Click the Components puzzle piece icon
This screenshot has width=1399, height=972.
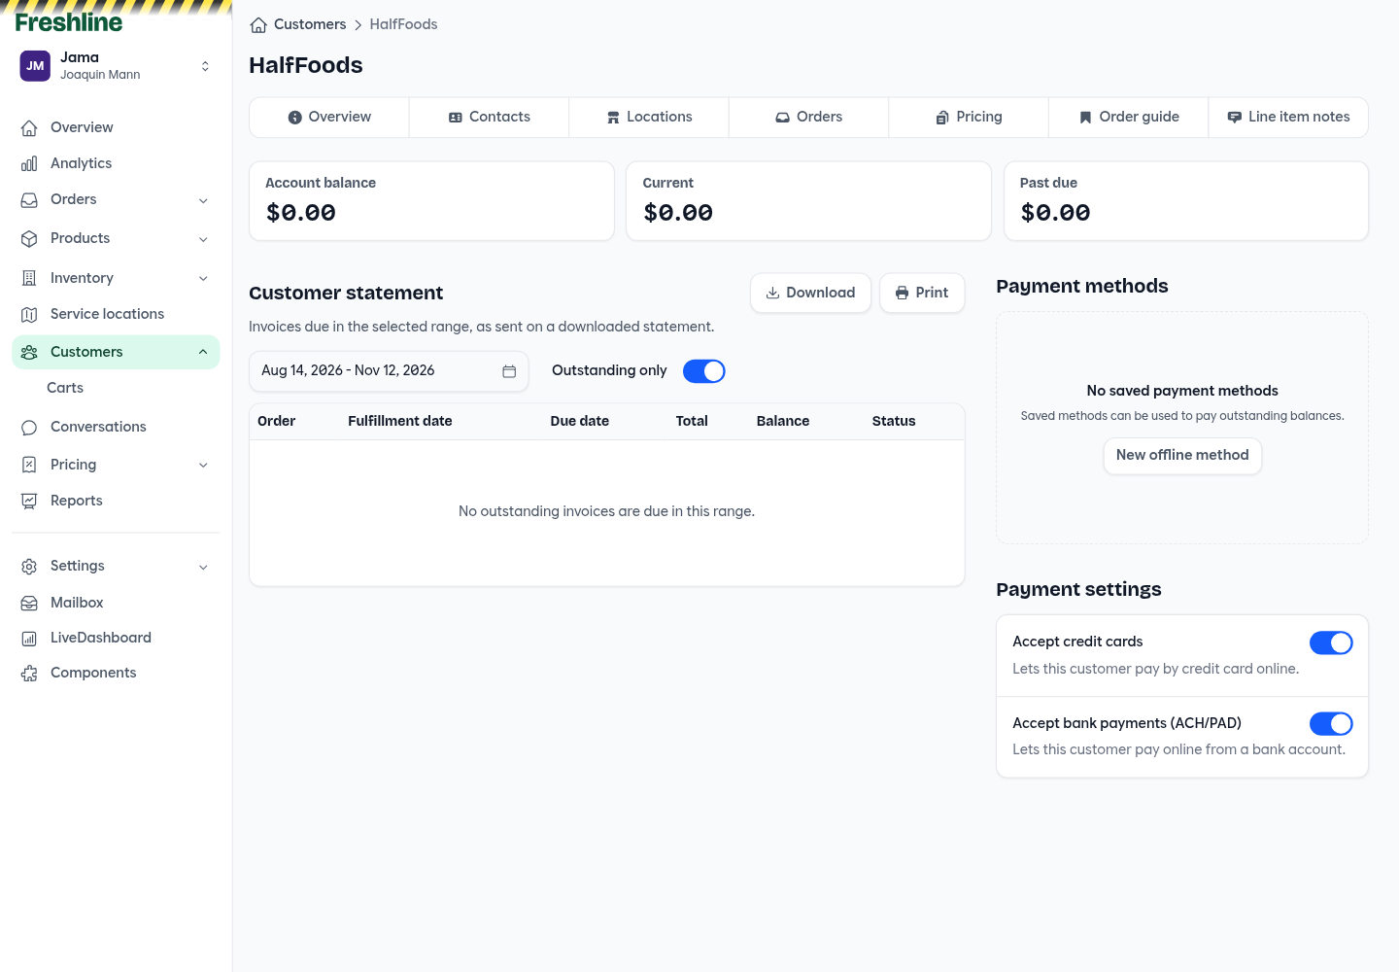click(29, 674)
